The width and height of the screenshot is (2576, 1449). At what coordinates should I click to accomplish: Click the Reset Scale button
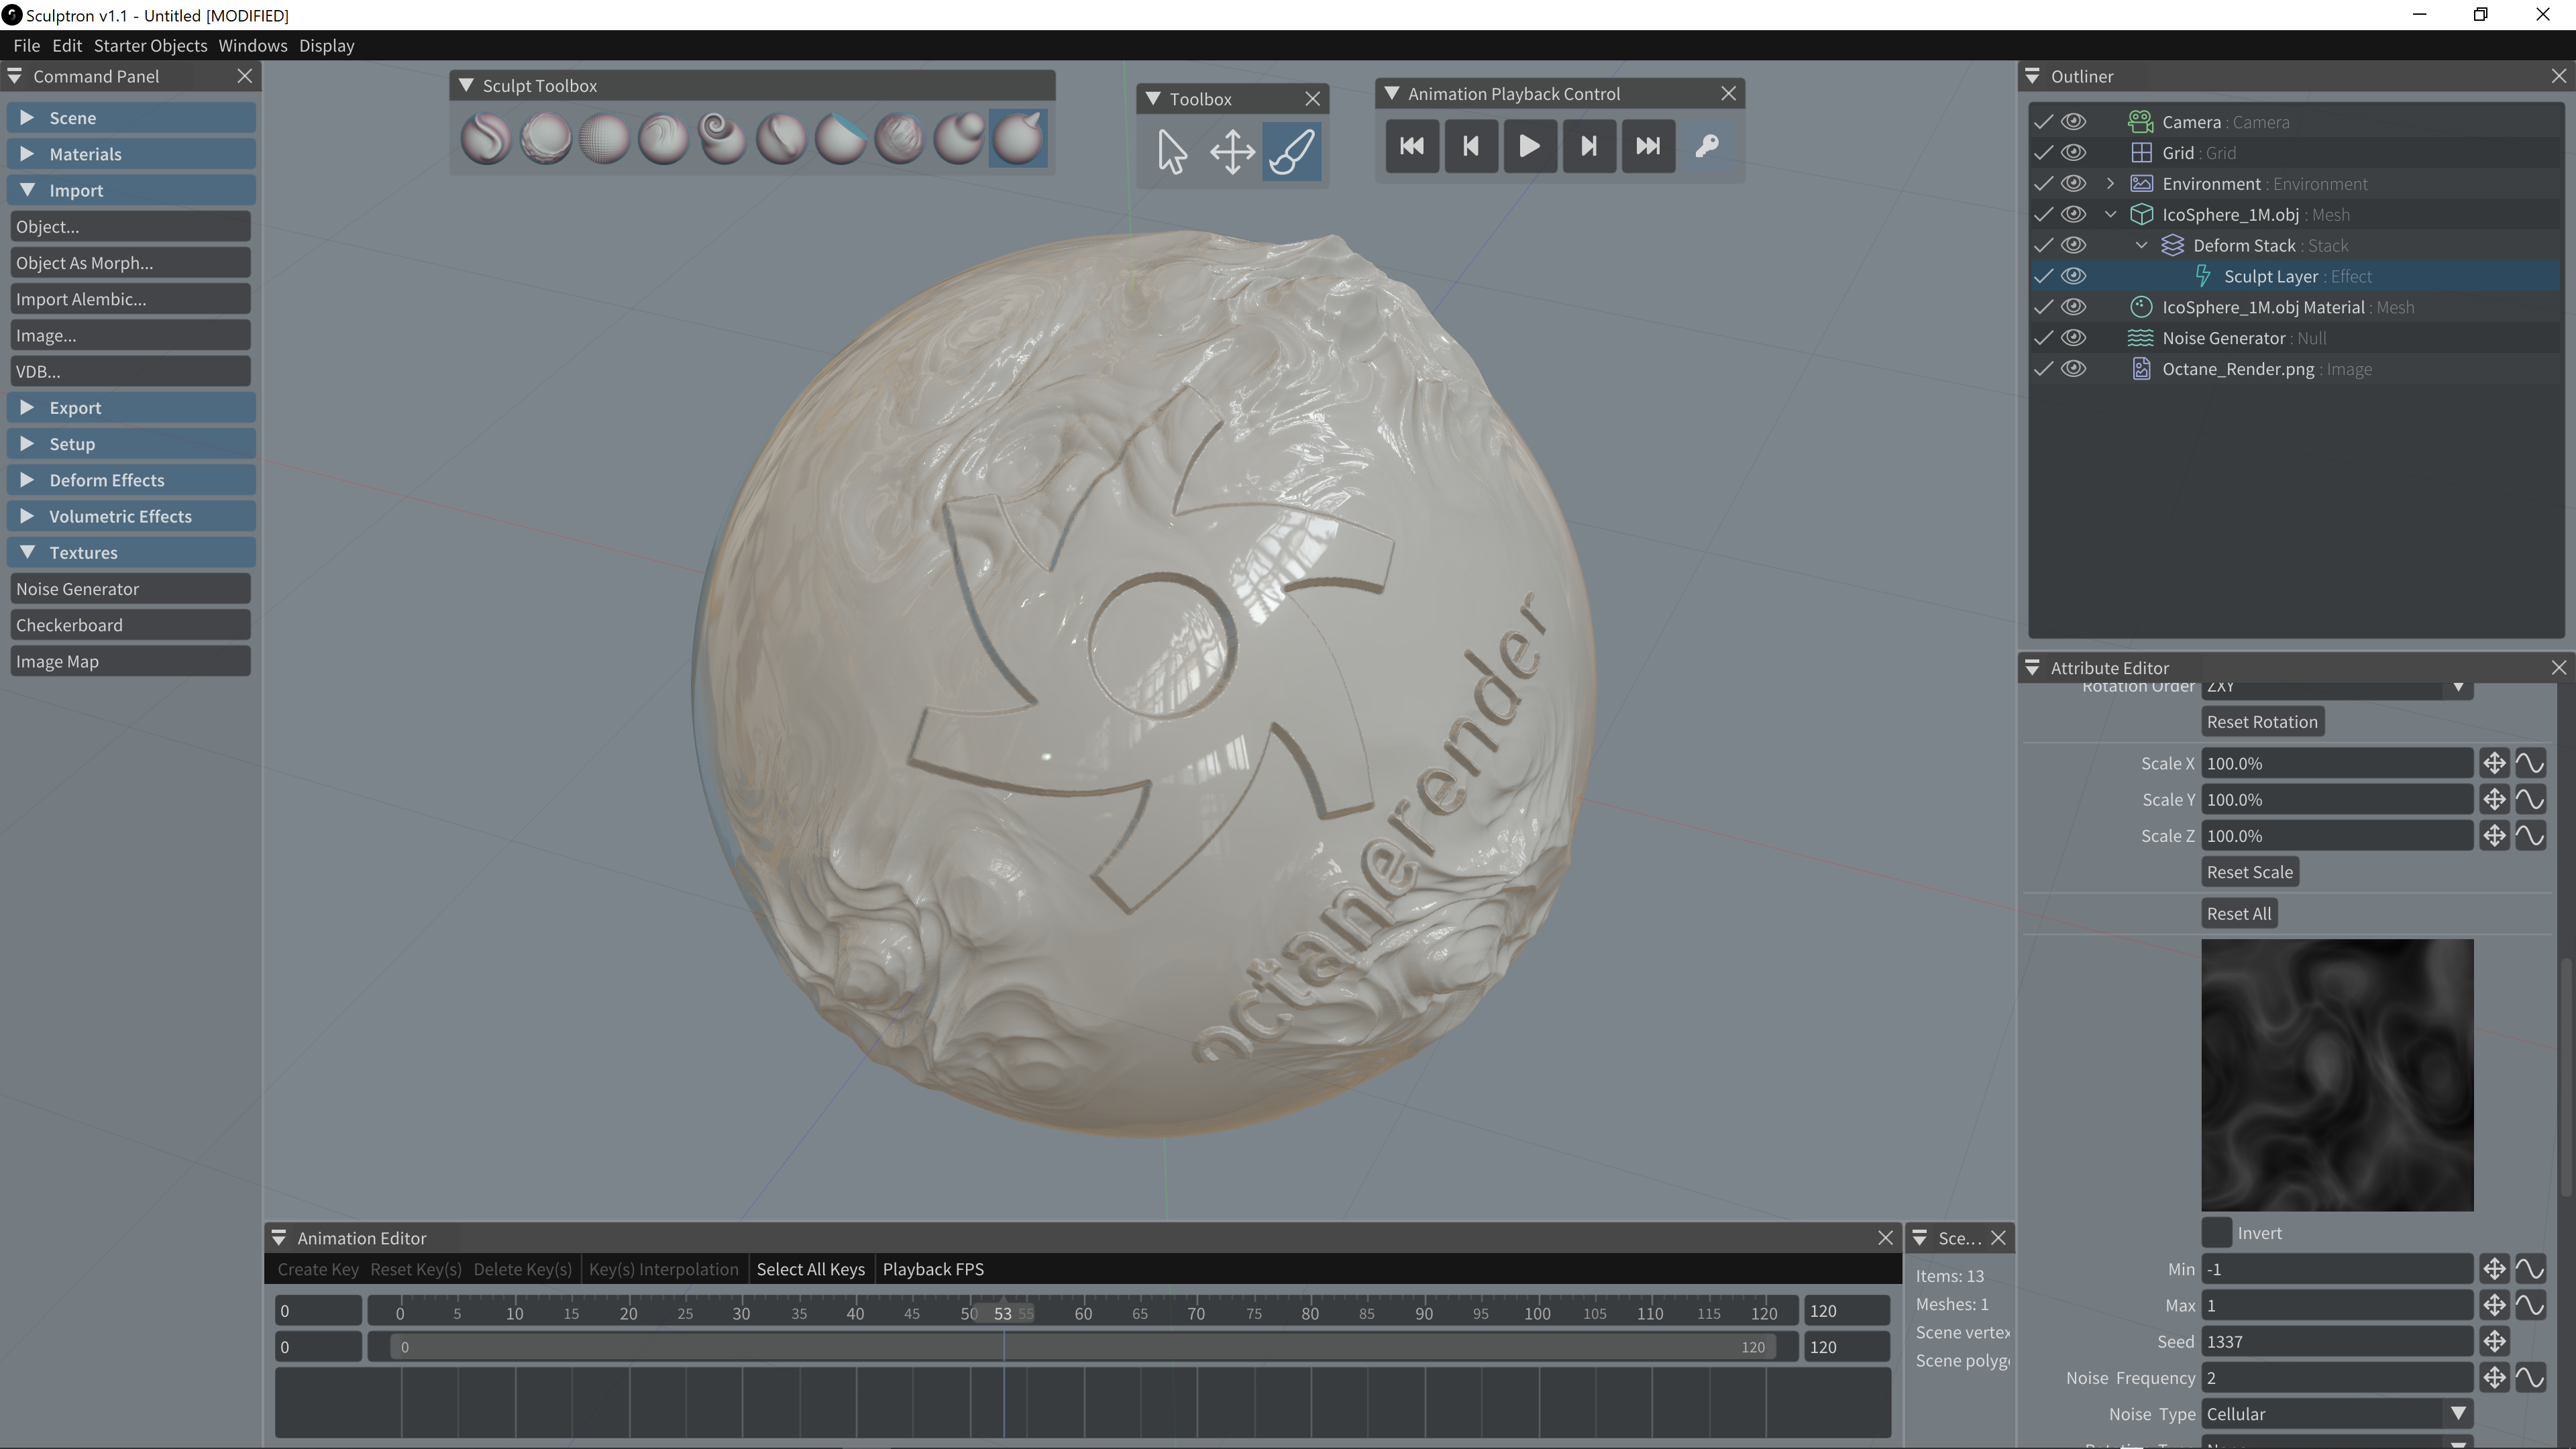pyautogui.click(x=2249, y=872)
